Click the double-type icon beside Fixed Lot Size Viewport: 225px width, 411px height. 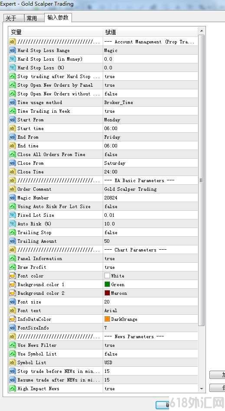(x=12, y=215)
